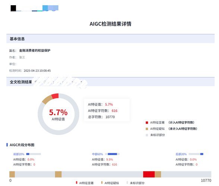Viewport: 219px width, 186px height.
Task: Click red AI特征显著 legend swatch on right
Action: pyautogui.click(x=147, y=123)
